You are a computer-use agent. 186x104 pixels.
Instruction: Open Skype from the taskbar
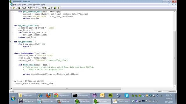pyautogui.click(x=127, y=95)
